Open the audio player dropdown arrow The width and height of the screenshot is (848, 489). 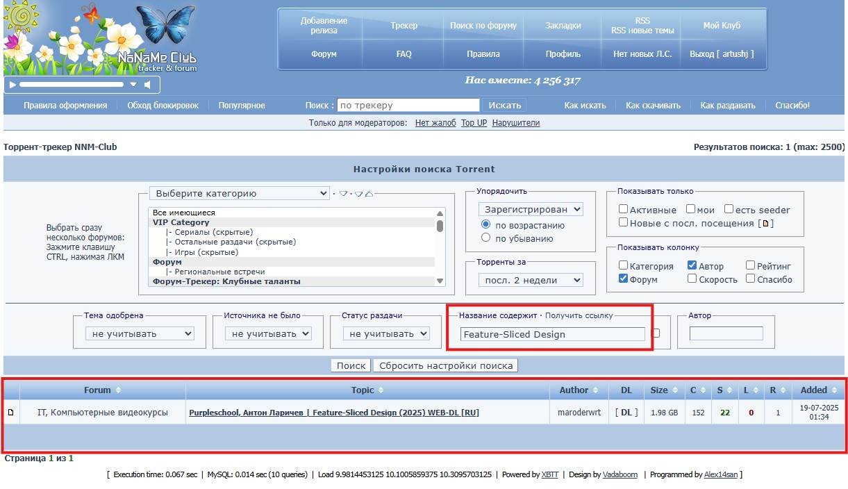click(x=133, y=85)
